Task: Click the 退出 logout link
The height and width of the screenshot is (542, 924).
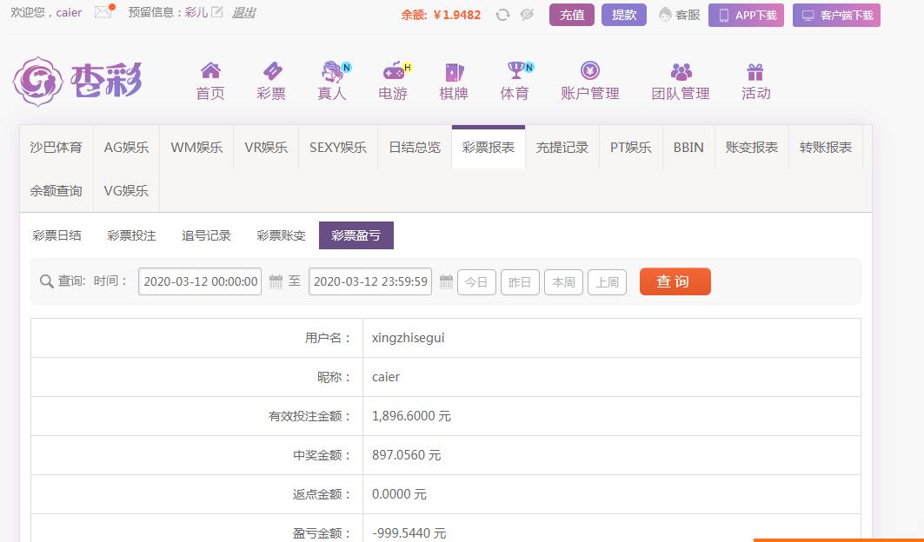Action: coord(243,12)
